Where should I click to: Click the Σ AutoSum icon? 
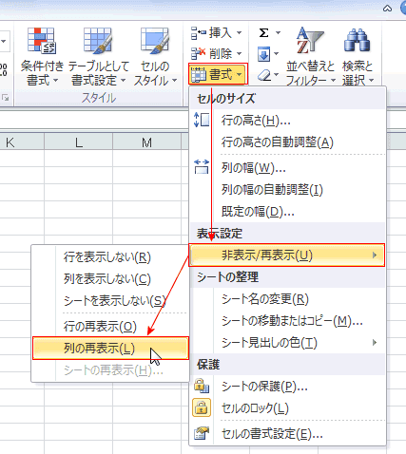point(263,32)
